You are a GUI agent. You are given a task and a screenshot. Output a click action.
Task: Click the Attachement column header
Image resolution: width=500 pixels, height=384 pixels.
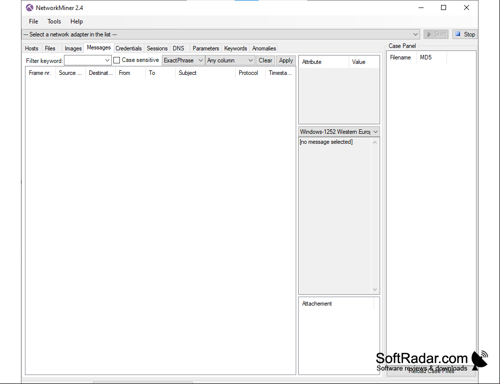(x=336, y=304)
